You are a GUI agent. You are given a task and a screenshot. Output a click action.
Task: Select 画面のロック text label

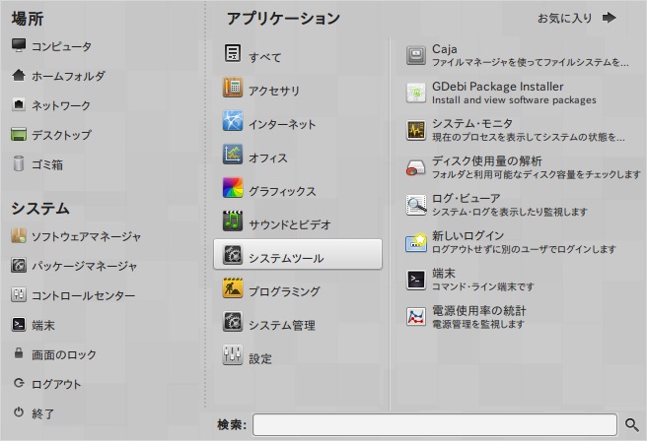coord(64,354)
